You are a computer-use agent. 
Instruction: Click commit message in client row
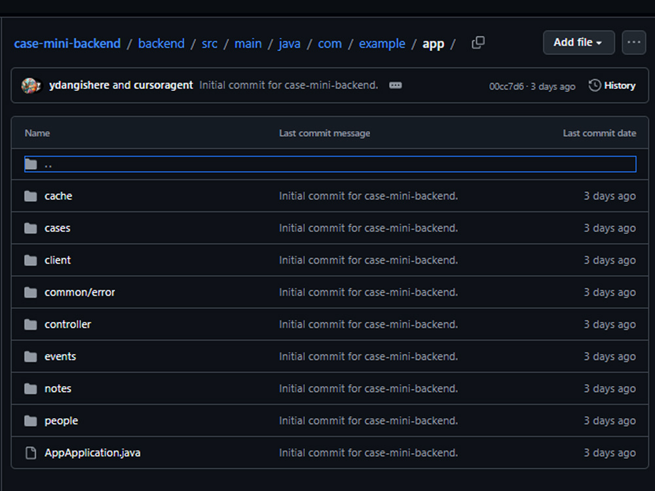pos(368,260)
